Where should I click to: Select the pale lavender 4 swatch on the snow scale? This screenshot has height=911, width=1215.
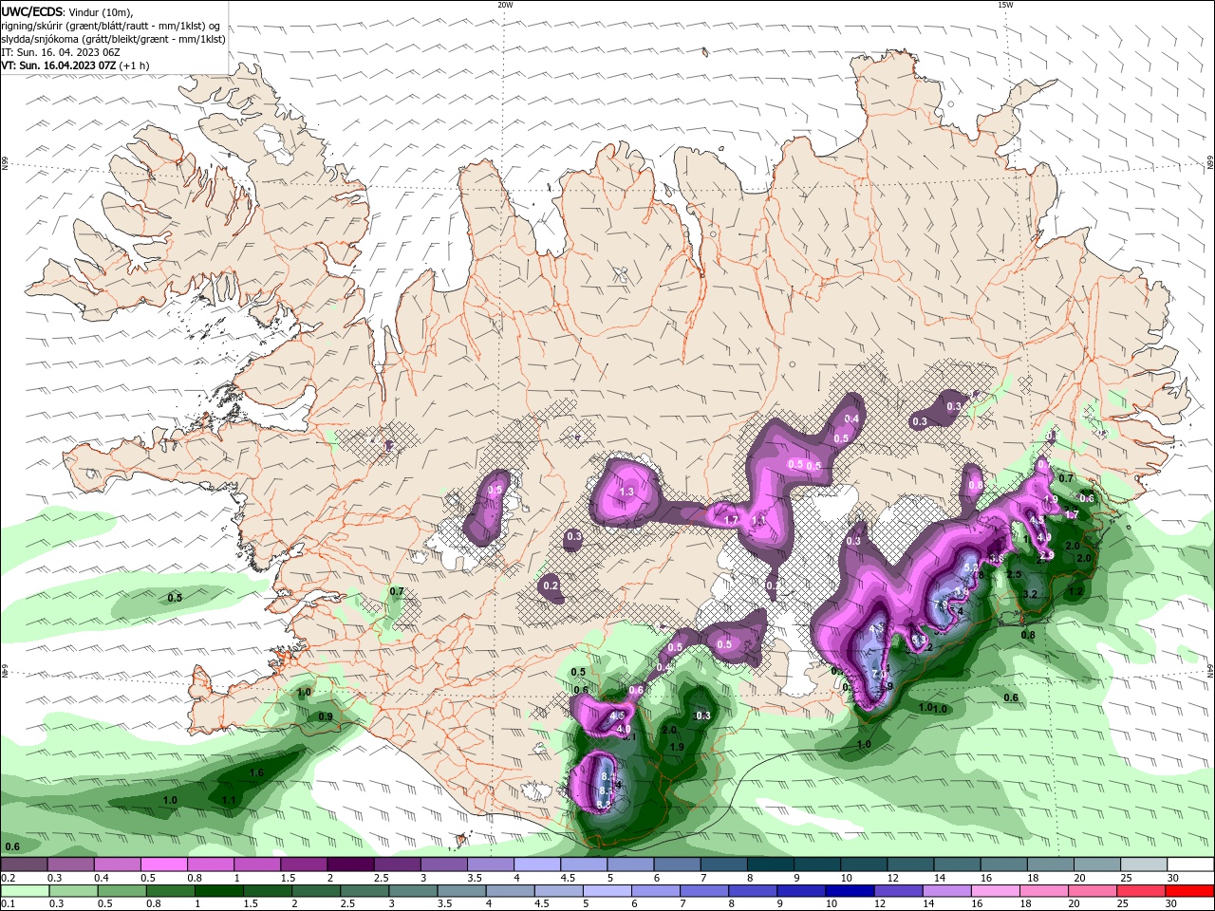tap(537, 865)
